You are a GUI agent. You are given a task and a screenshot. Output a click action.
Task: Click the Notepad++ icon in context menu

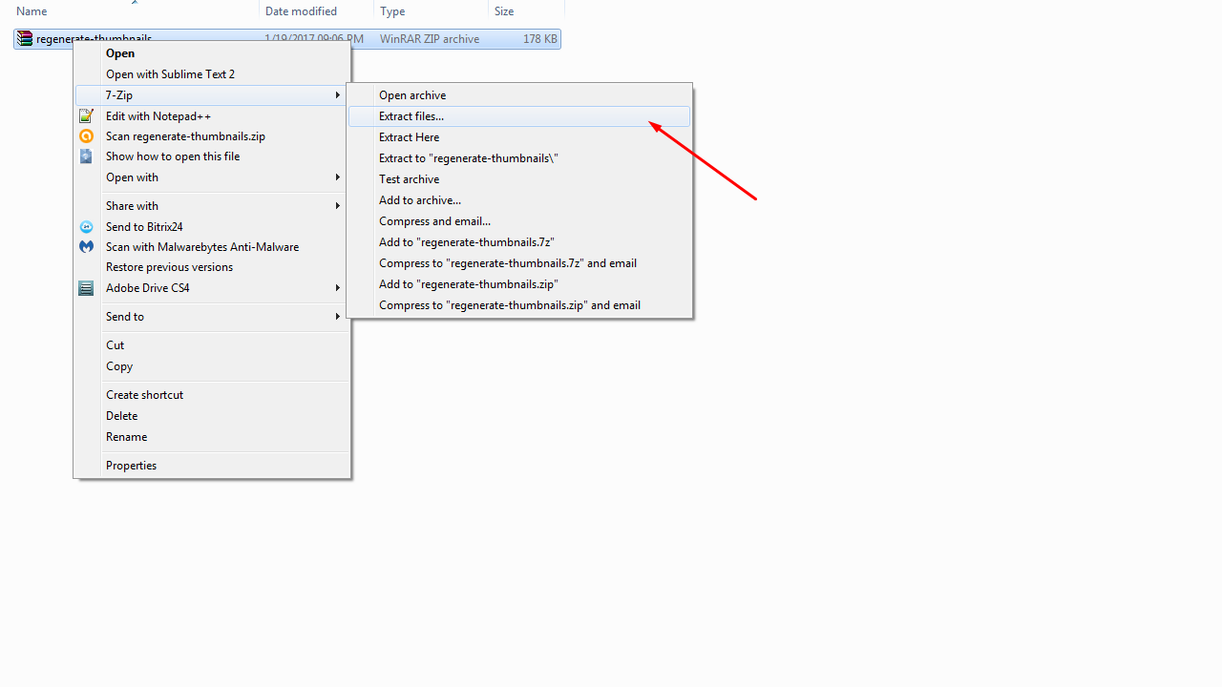click(86, 116)
